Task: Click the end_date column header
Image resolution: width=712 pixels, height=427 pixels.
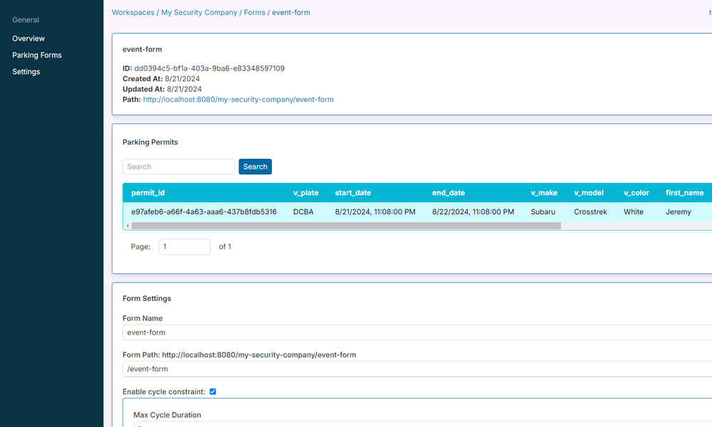Action: coord(448,193)
